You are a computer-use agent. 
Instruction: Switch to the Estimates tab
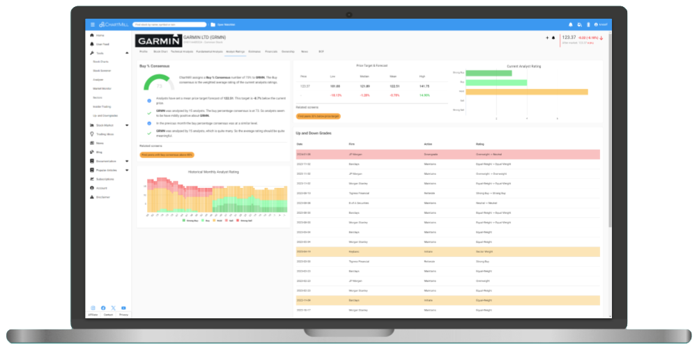[x=254, y=52]
